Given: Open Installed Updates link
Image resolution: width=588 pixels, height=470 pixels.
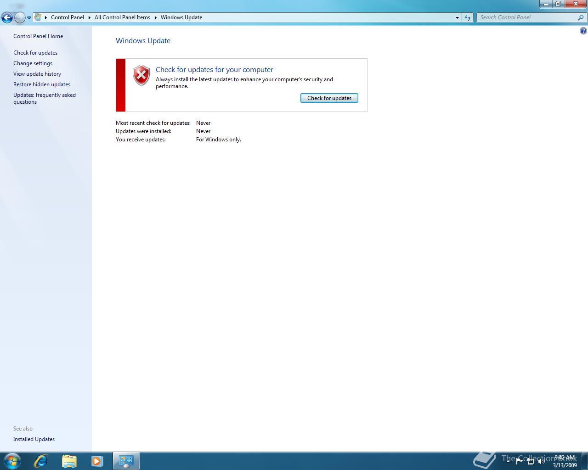Looking at the screenshot, I should click(34, 439).
